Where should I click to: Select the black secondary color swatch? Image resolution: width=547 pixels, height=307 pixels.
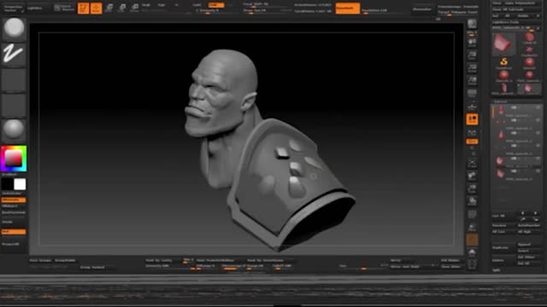(8, 184)
